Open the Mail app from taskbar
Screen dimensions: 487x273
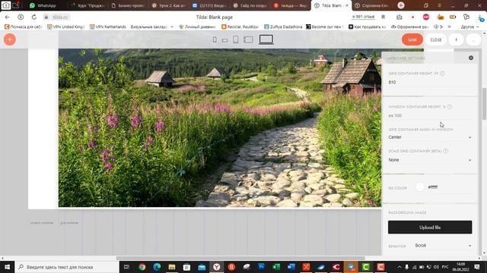click(x=202, y=267)
